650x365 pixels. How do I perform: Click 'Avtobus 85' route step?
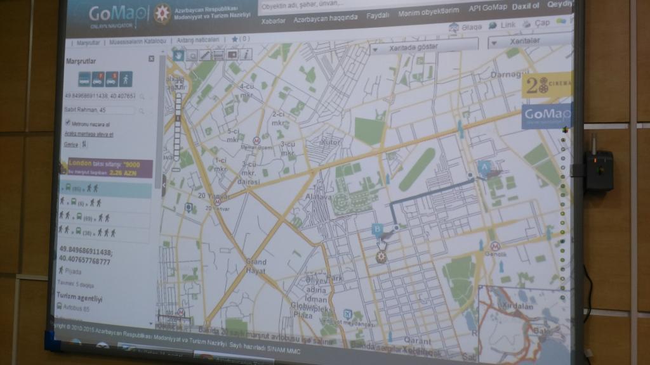pos(73,307)
